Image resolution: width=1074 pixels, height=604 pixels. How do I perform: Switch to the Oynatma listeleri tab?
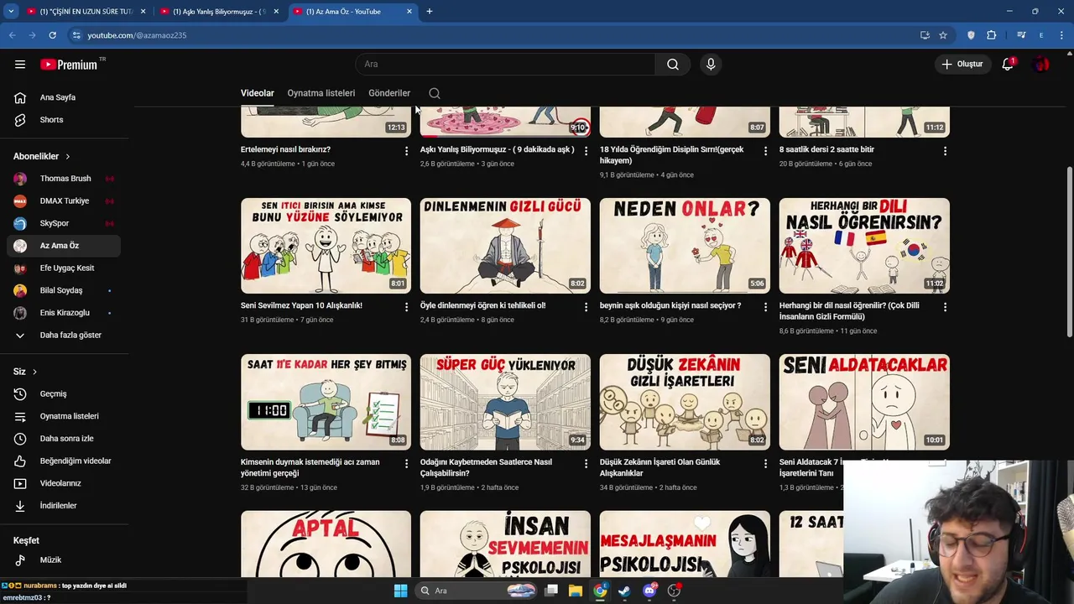(321, 93)
